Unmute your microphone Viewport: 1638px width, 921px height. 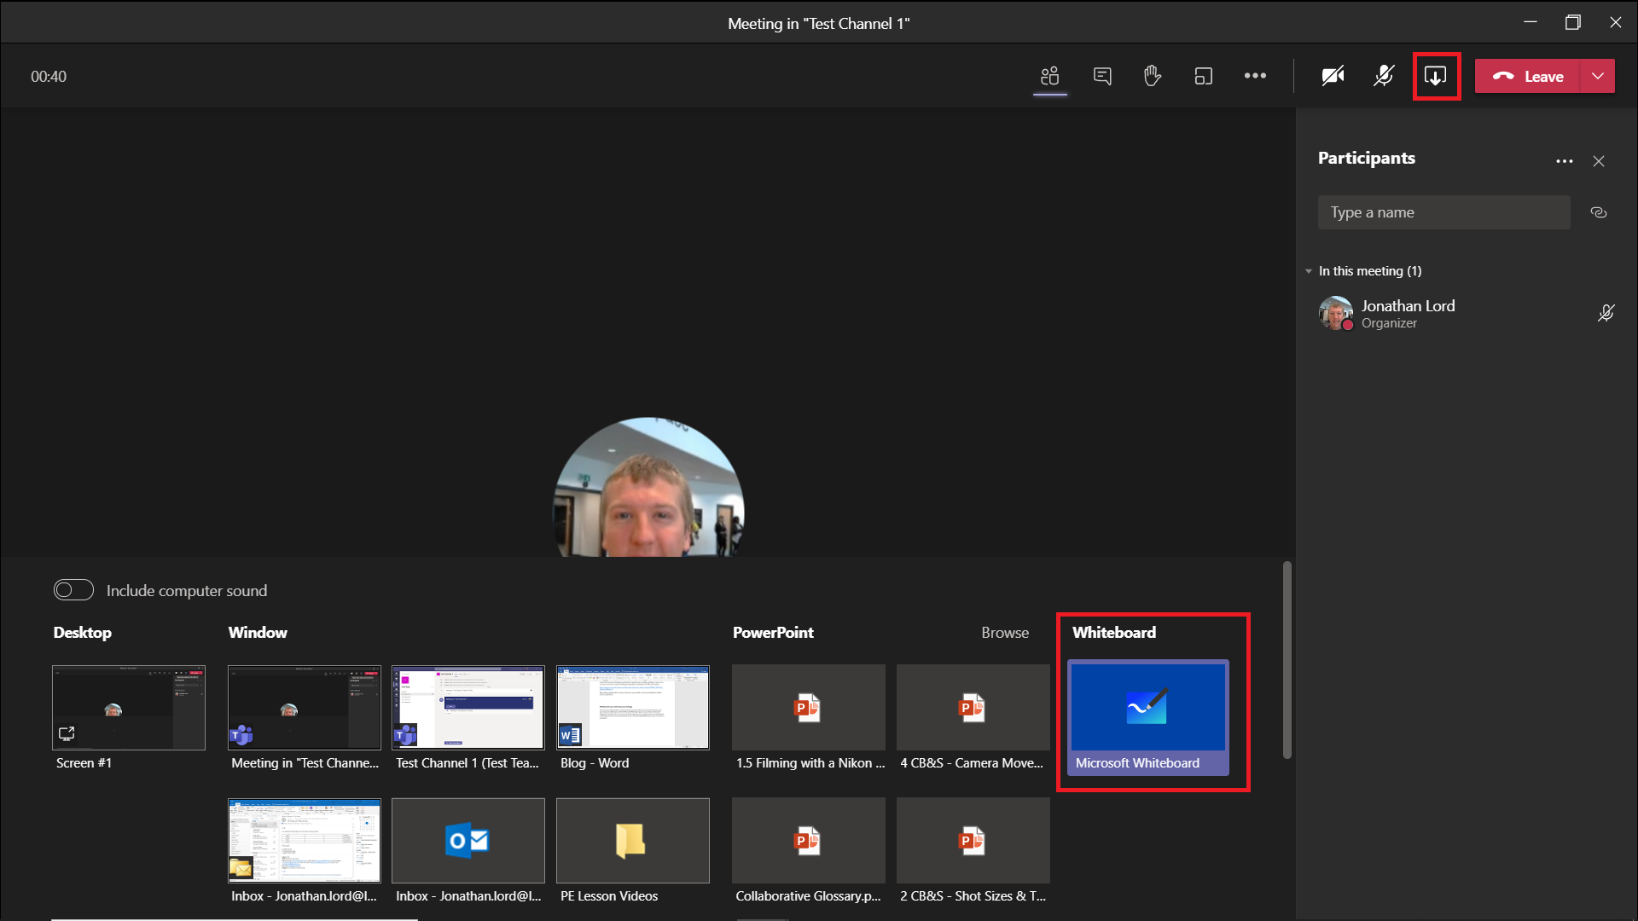coord(1383,76)
